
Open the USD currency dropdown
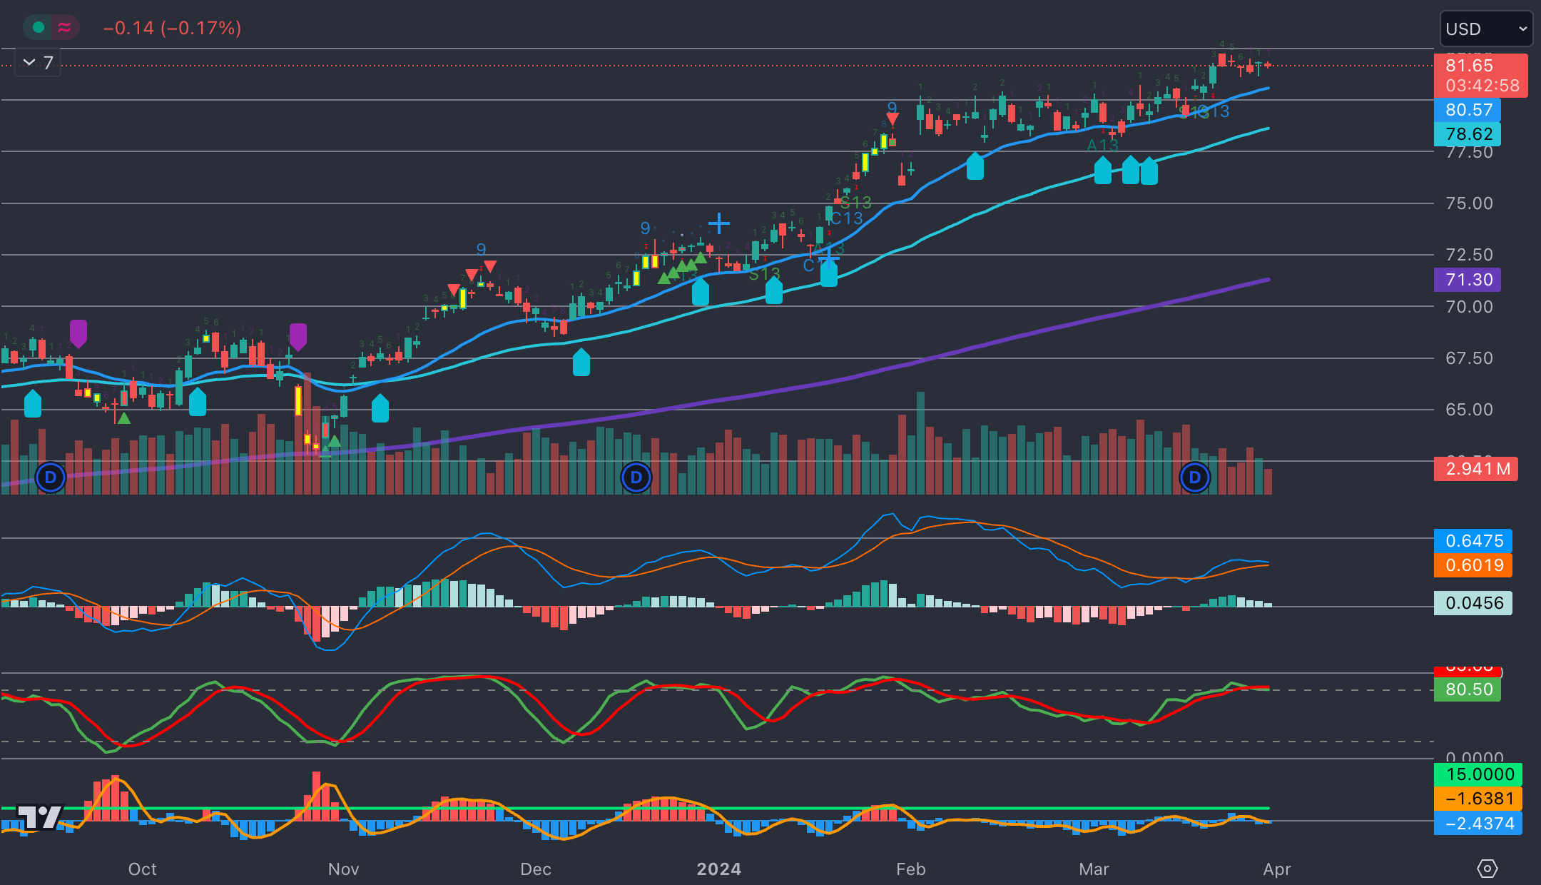tap(1486, 29)
